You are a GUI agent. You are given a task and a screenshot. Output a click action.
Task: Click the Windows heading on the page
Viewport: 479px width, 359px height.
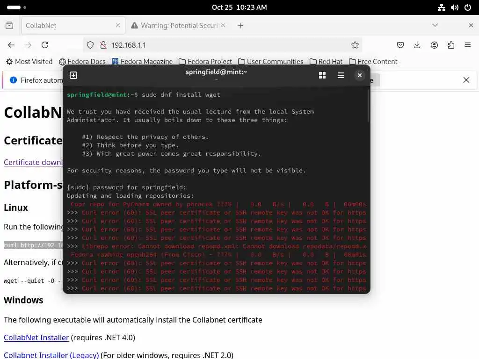click(23, 300)
